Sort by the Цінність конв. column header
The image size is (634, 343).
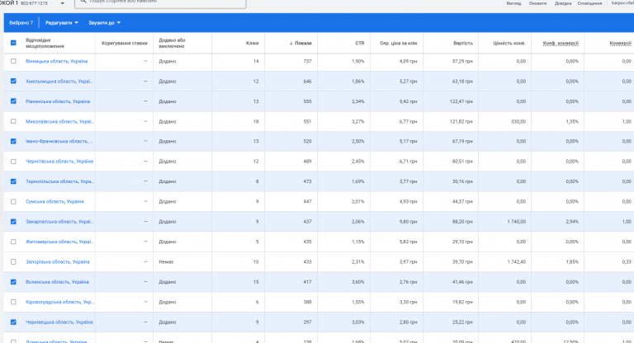[x=509, y=43]
